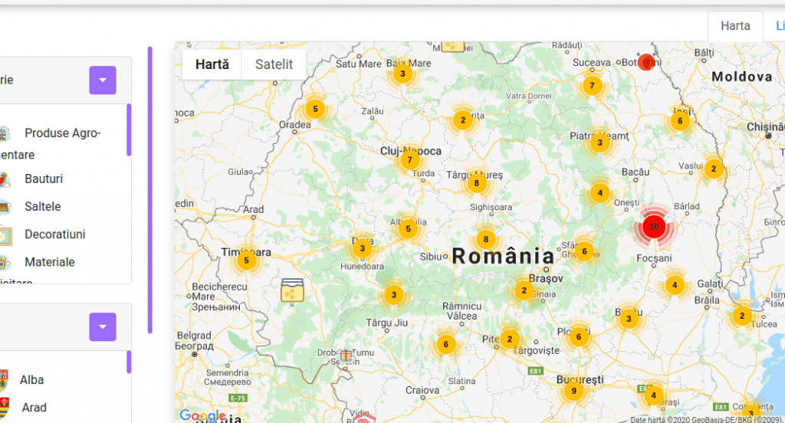Switch to the Harta tab
The height and width of the screenshot is (423, 785).
tap(735, 26)
